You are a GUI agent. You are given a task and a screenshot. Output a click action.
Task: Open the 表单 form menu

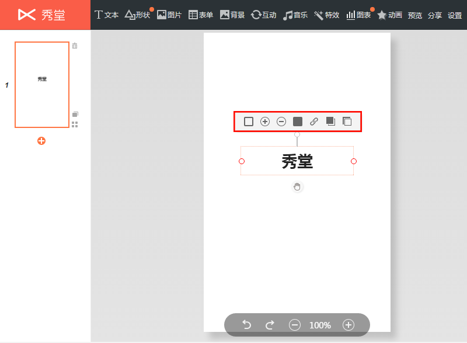[201, 15]
